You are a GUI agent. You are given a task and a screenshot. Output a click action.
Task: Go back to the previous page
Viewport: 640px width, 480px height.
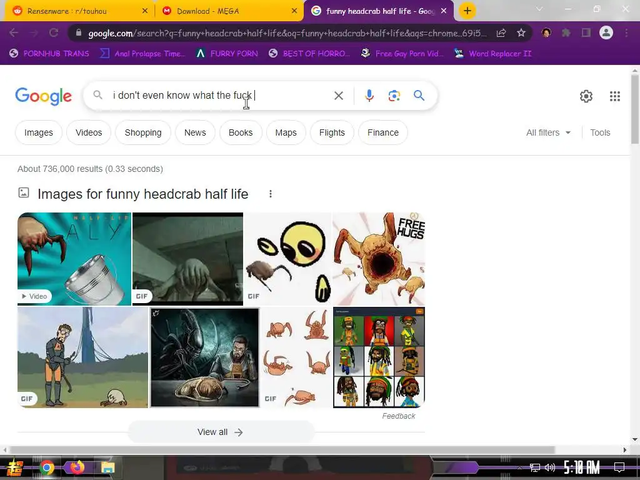tap(14, 32)
